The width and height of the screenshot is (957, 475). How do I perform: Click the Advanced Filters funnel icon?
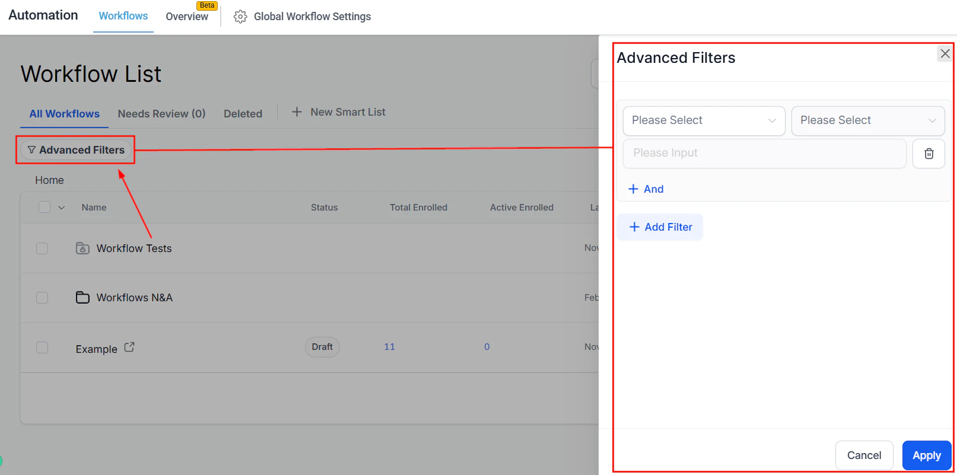click(x=31, y=150)
